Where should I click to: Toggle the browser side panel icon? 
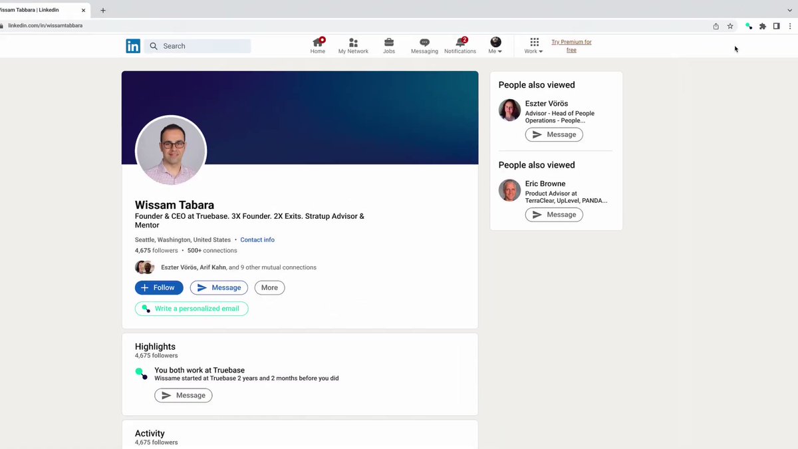click(776, 26)
